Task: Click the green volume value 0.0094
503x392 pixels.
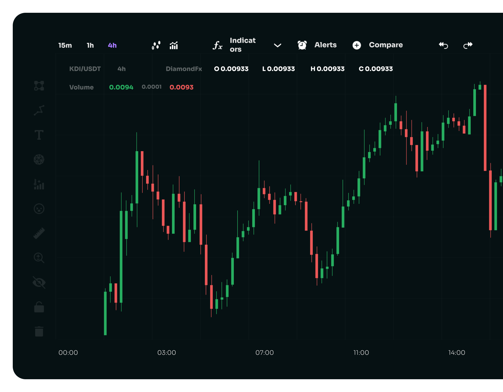Action: point(121,87)
